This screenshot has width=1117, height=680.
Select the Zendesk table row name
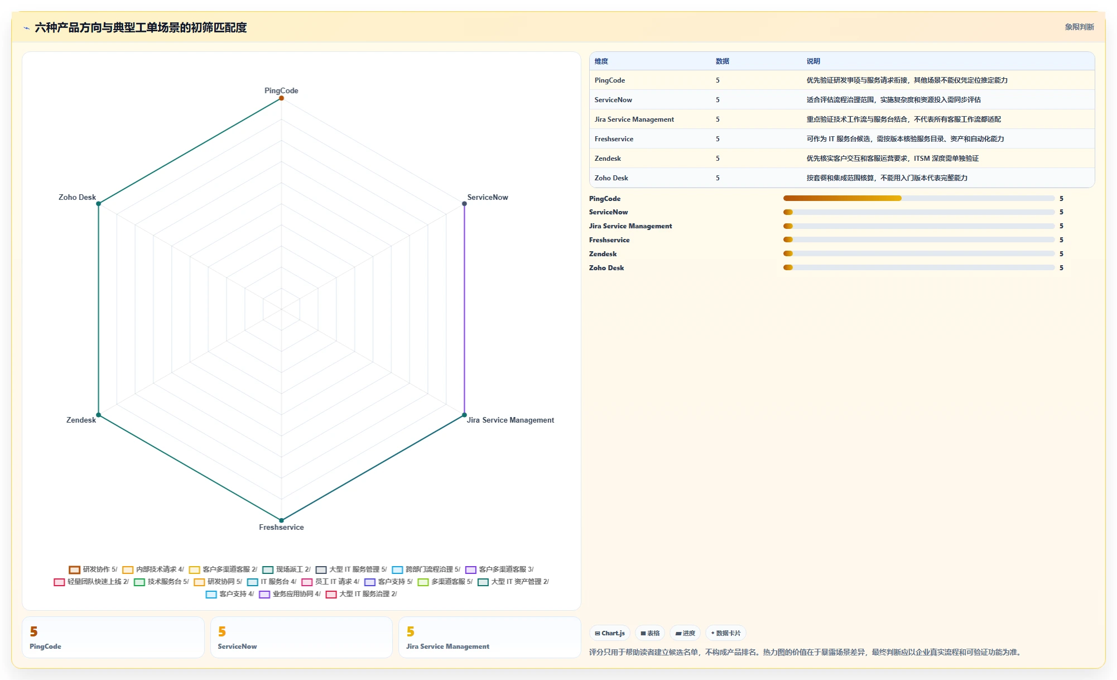(x=608, y=159)
